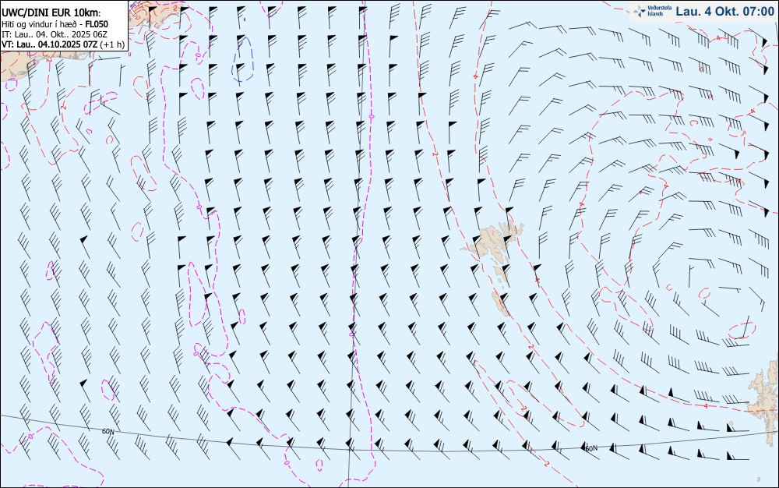Click the 60N latitude label south of Faroe Islands
Image resolution: width=779 pixels, height=488 pixels.
(x=591, y=448)
